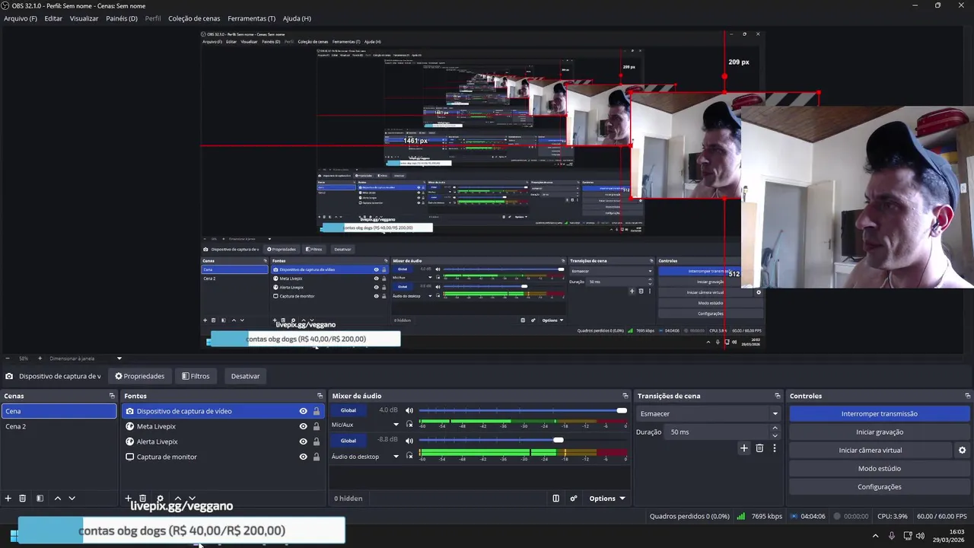Click the Propriedades button
Viewport: 974px width, 548px height.
140,376
